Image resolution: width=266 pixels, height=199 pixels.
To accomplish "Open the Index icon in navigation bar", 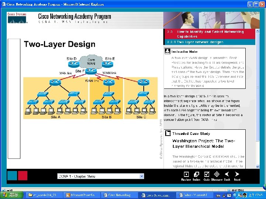I will click(197, 174).
